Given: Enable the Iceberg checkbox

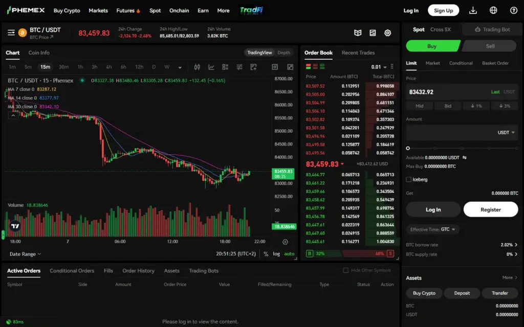Looking at the screenshot, I should click(408, 179).
